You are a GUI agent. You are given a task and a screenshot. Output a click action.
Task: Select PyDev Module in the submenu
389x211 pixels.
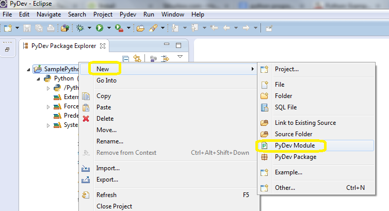[316, 145]
